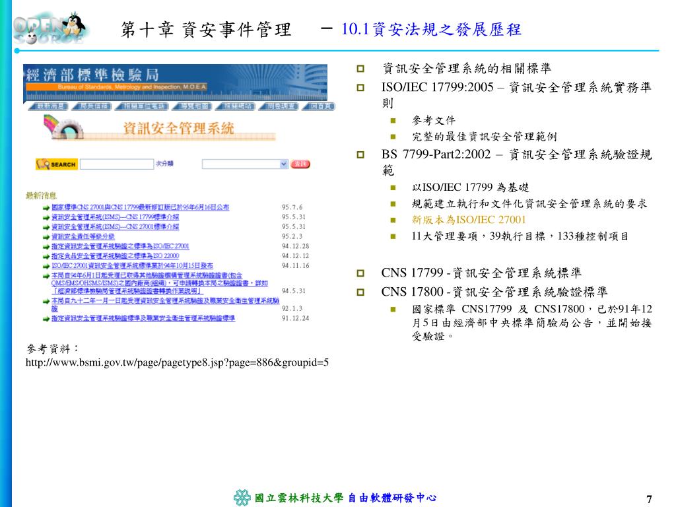Click the sub-bullet 以ISO/IEC 17799 為基礎
The image size is (676, 507).
(470, 187)
